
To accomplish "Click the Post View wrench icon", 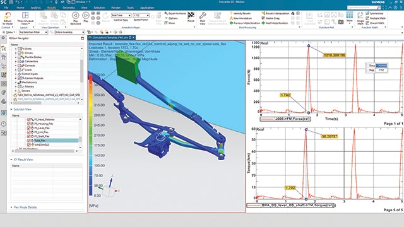I will (203, 16).
